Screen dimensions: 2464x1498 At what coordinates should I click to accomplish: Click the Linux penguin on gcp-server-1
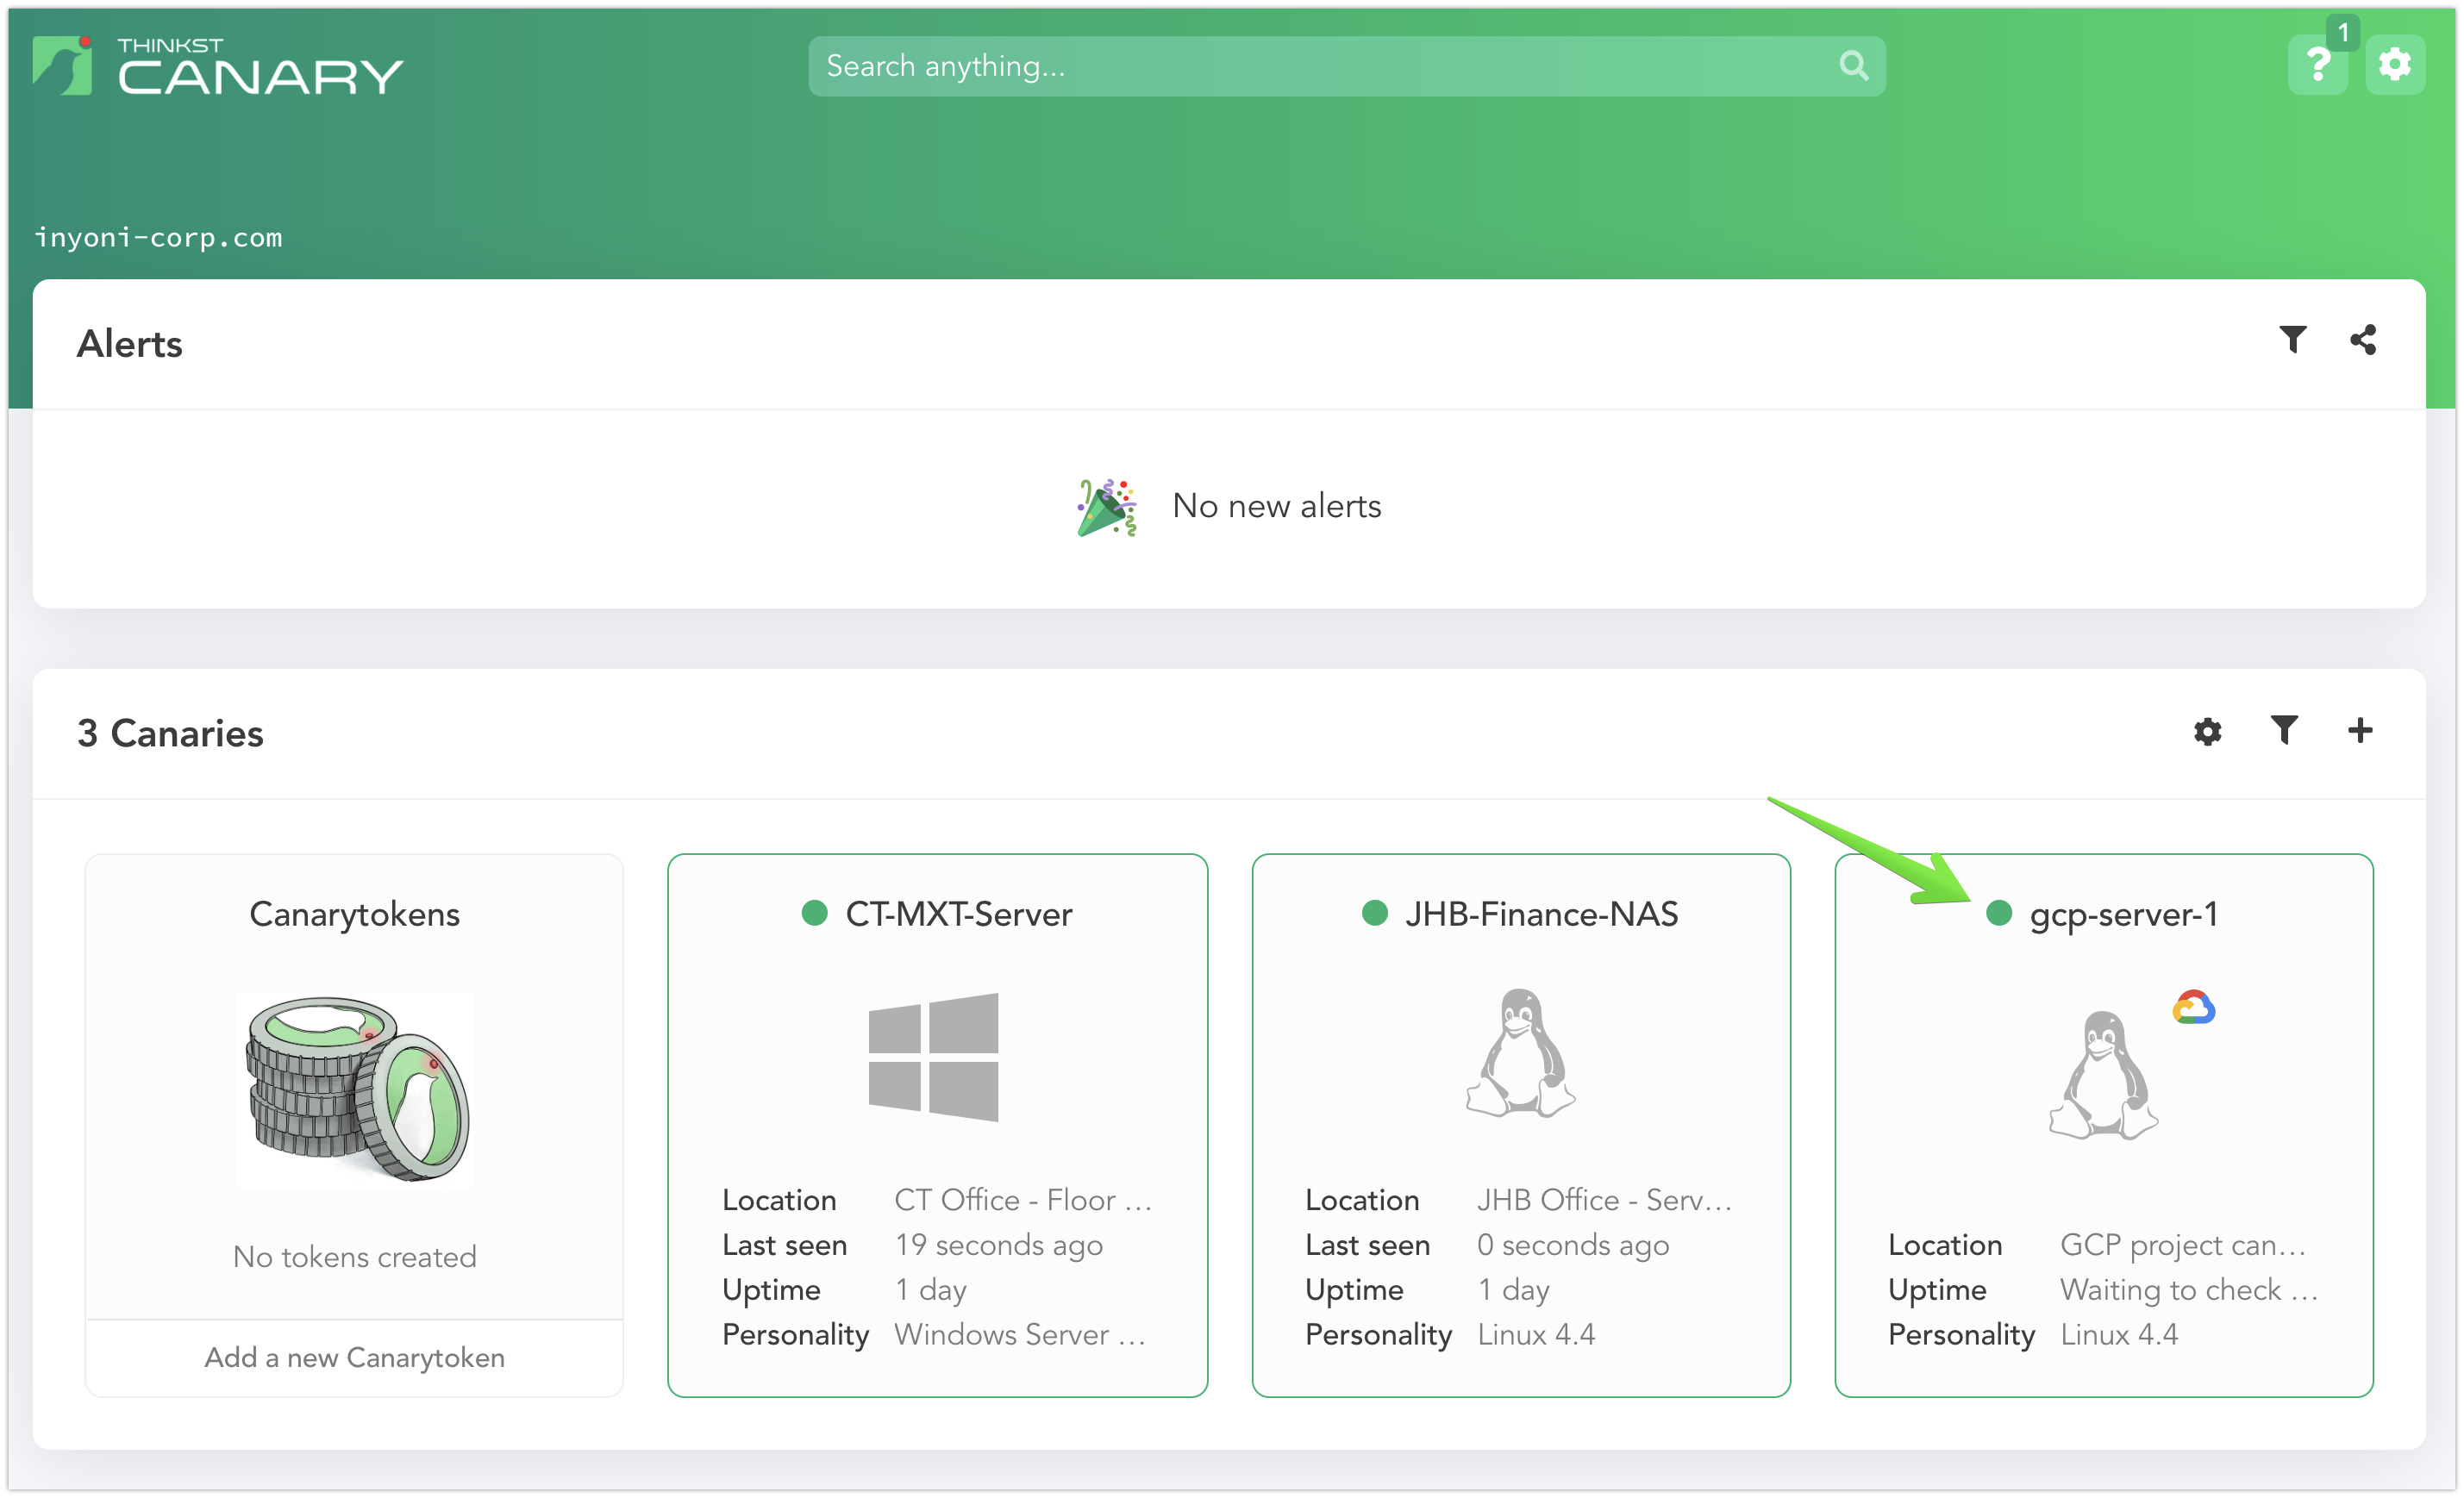(x=2103, y=1075)
